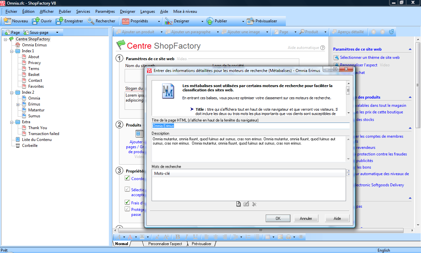This screenshot has width=421, height=253.
Task: Click the down arrow of the Description scrollbar
Action: tap(348, 159)
